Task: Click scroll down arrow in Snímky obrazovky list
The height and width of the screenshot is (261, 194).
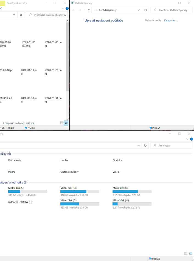Action: [x=68, y=119]
